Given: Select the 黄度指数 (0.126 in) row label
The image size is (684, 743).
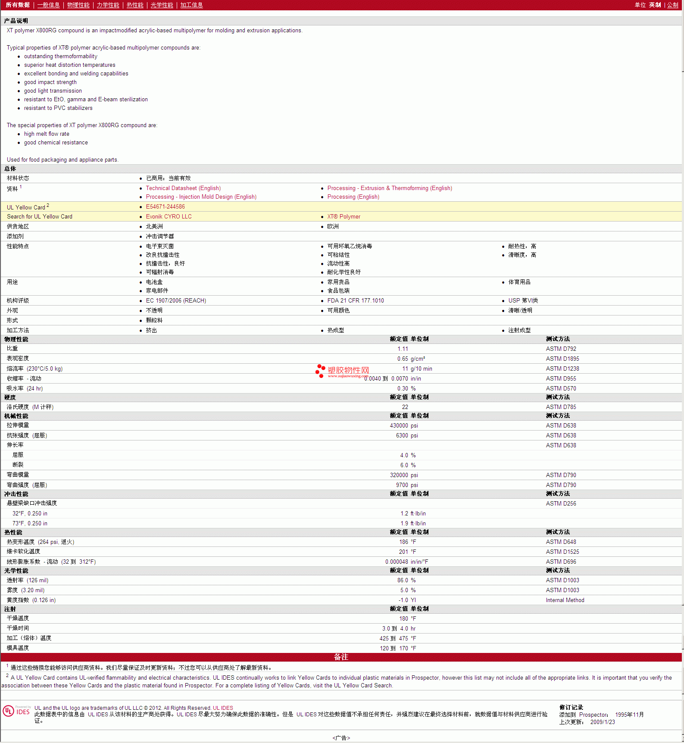Looking at the screenshot, I should coord(31,600).
